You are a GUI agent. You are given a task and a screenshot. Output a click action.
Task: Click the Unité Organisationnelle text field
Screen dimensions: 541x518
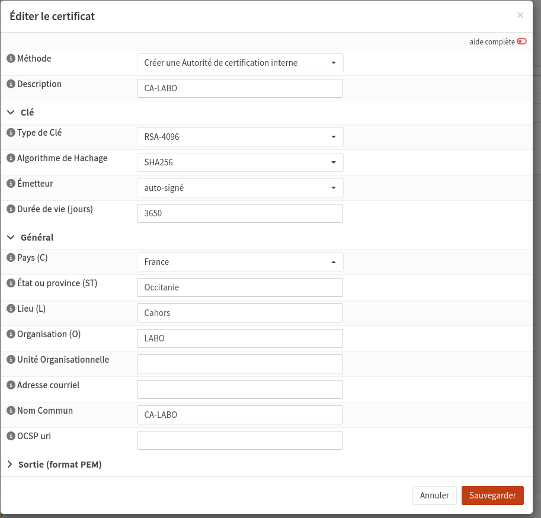click(240, 364)
